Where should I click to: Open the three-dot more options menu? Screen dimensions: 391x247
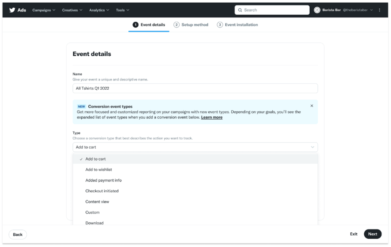tap(379, 10)
